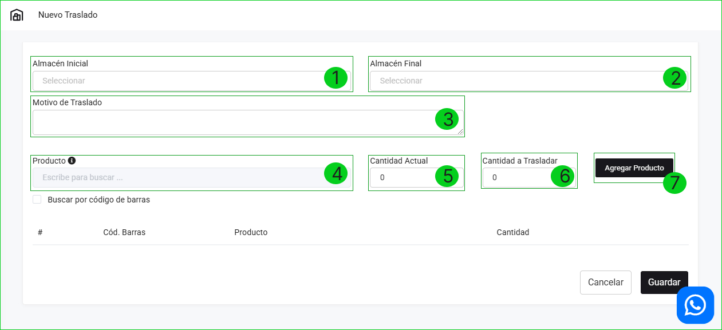Save the transfer with Guardar
Viewport: 722px width, 330px height.
(664, 283)
